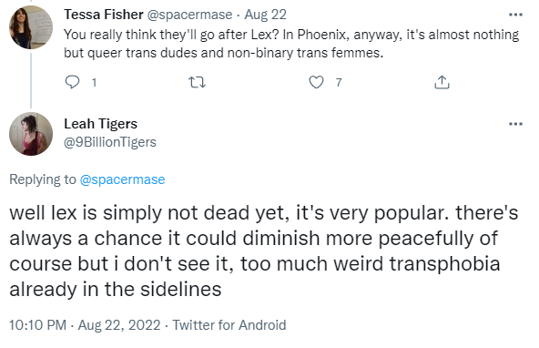Reply to Tessa Fisher's tweet via speech bubble icon

tap(72, 83)
